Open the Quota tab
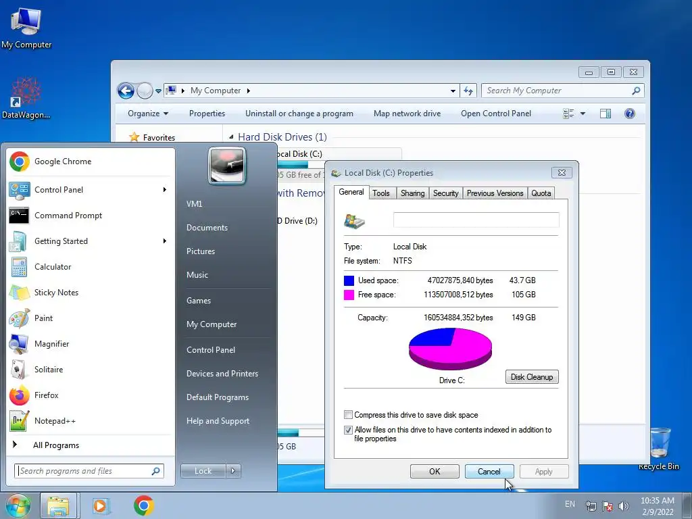The height and width of the screenshot is (519, 692). (541, 193)
